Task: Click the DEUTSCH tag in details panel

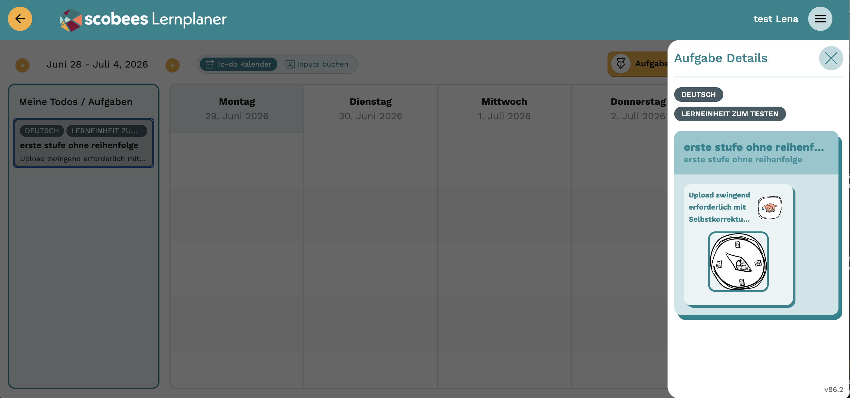Action: [x=698, y=94]
